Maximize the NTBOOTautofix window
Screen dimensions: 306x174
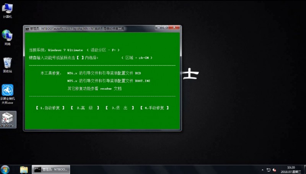click(x=165, y=28)
